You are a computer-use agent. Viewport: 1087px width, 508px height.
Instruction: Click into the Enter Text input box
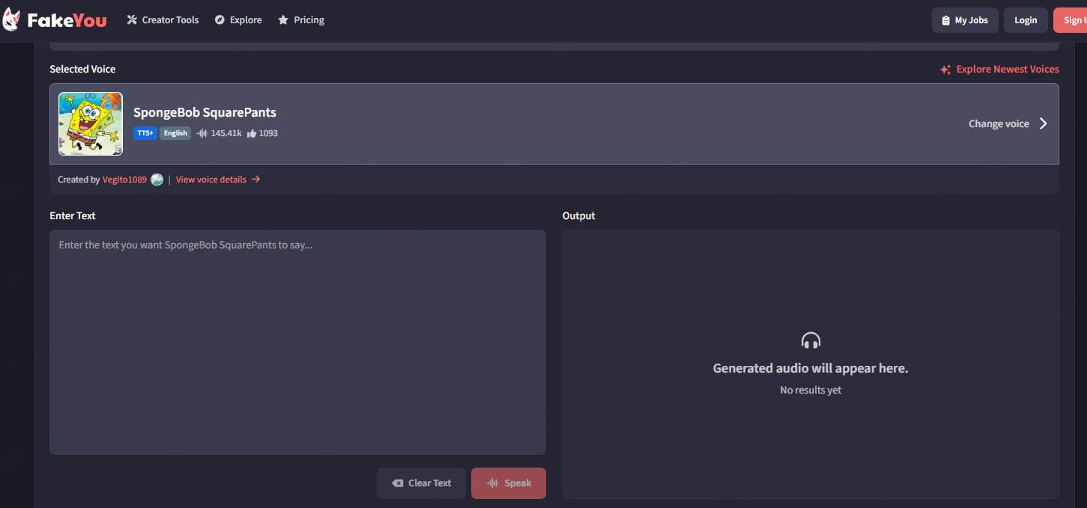(x=297, y=342)
